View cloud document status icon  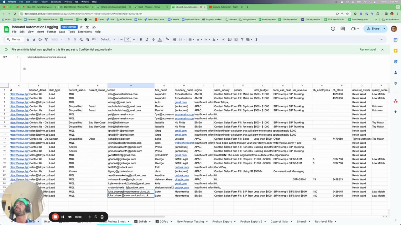94,27
